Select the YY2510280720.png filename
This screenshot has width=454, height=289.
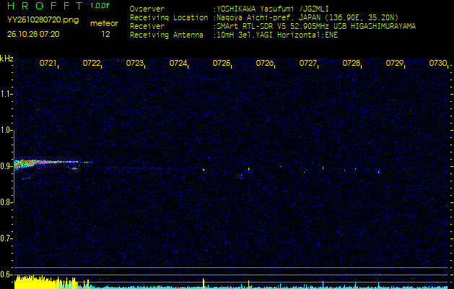(43, 20)
